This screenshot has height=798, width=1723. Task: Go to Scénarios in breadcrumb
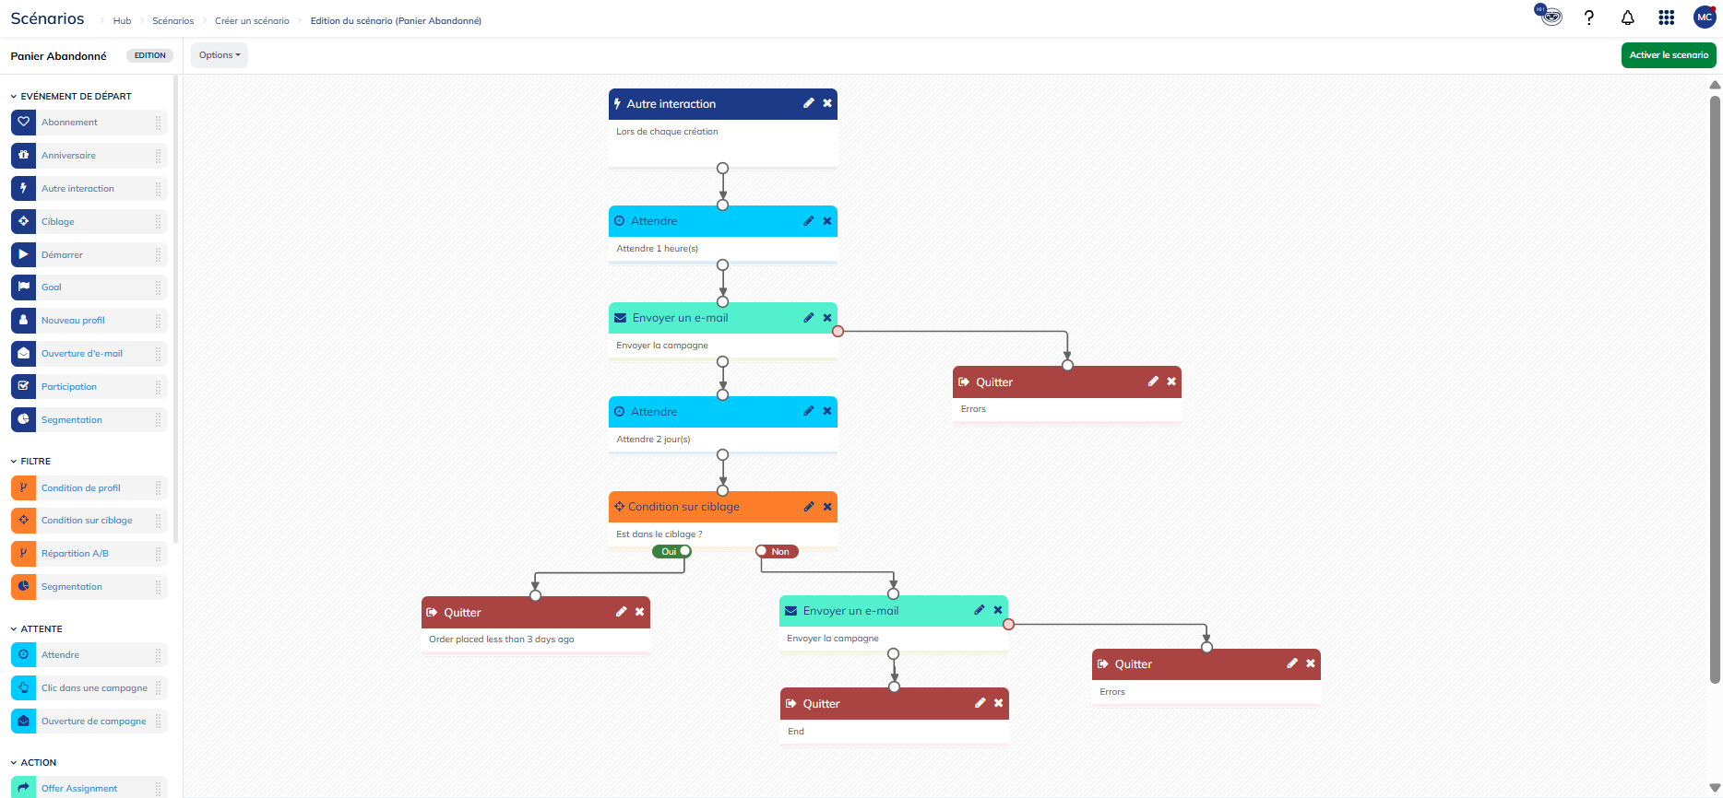172,20
